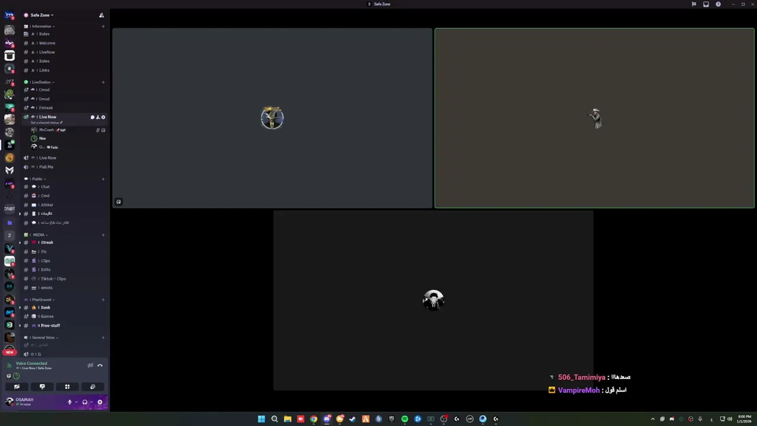Collapse the General Voice category
The width and height of the screenshot is (757, 426).
(x=43, y=337)
